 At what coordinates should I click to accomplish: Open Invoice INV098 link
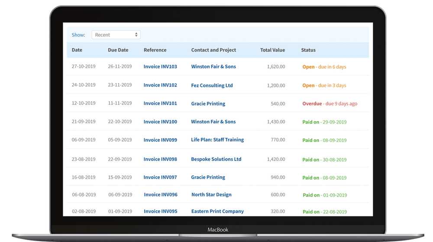tap(160, 159)
